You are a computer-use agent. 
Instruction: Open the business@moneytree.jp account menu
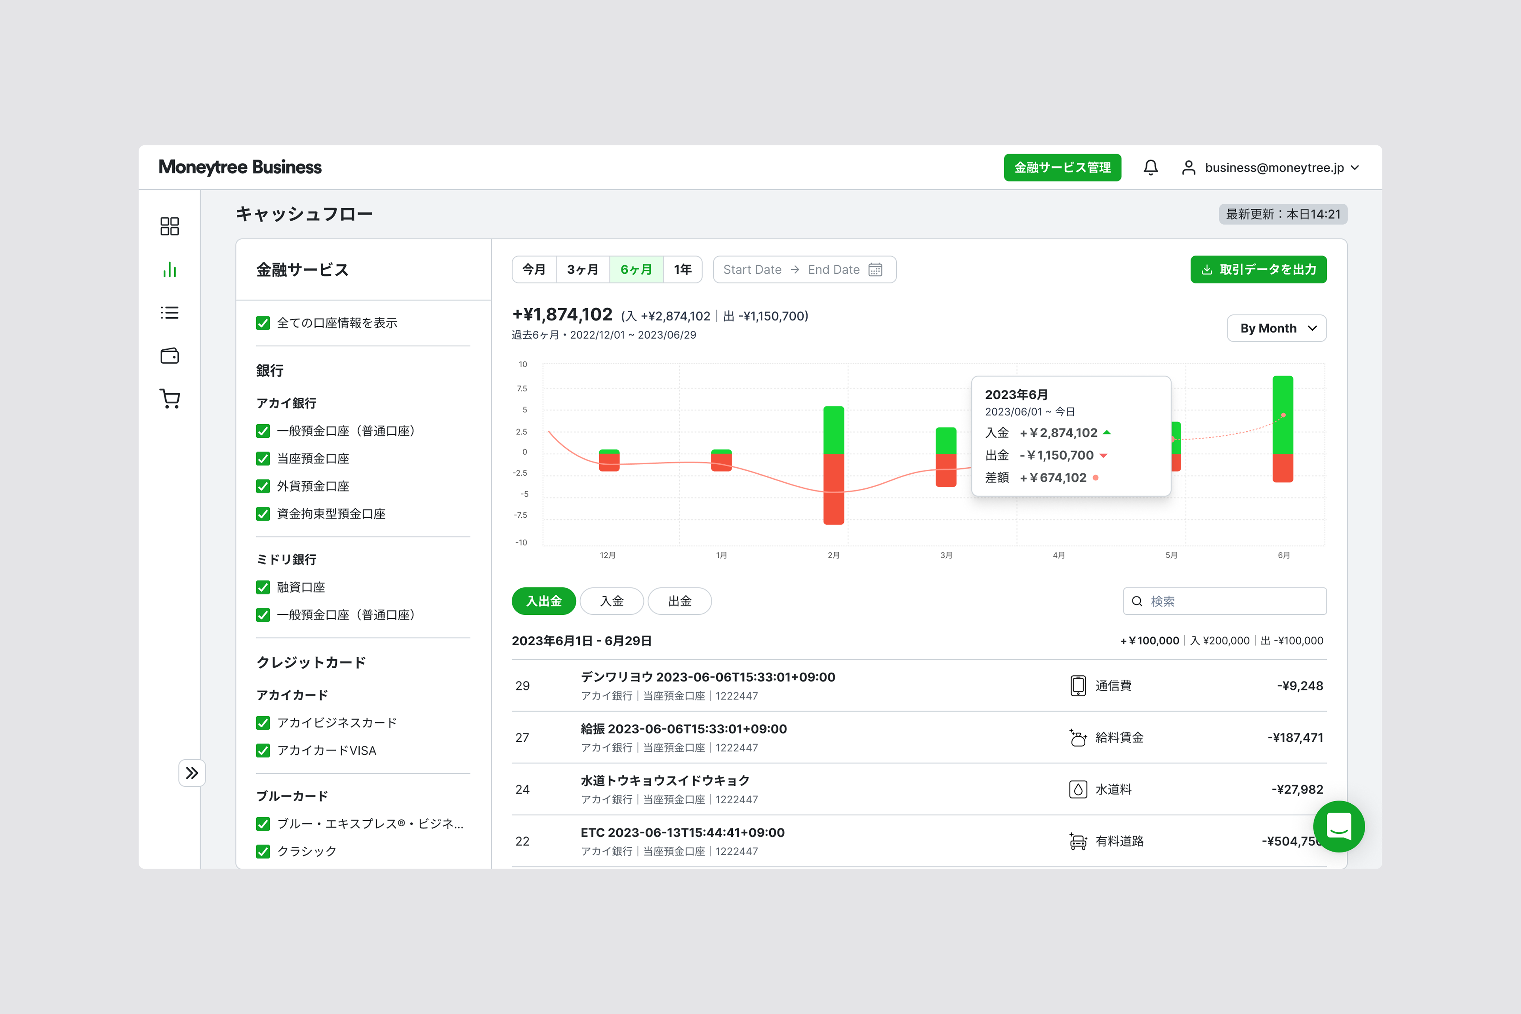click(1275, 167)
